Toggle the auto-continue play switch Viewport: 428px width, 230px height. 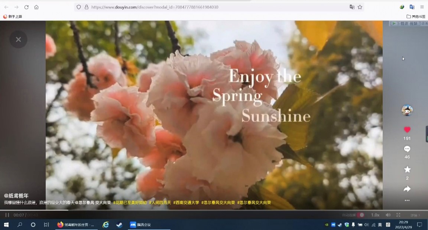tap(360, 215)
